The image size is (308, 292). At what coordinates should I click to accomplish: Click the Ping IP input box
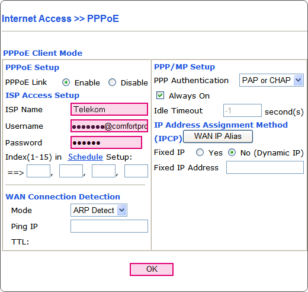coord(109,226)
